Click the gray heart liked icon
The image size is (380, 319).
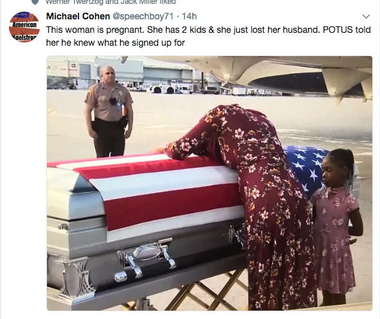coord(35,2)
